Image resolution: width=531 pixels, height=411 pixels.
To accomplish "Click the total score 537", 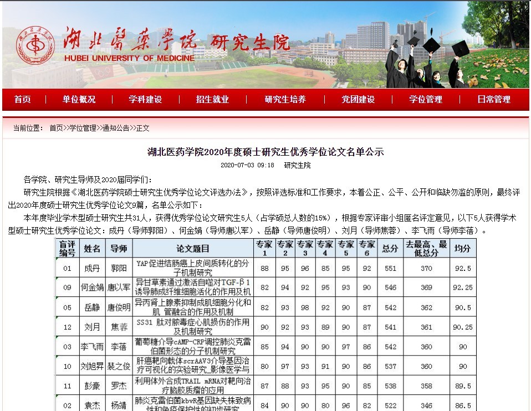I will [x=390, y=366].
